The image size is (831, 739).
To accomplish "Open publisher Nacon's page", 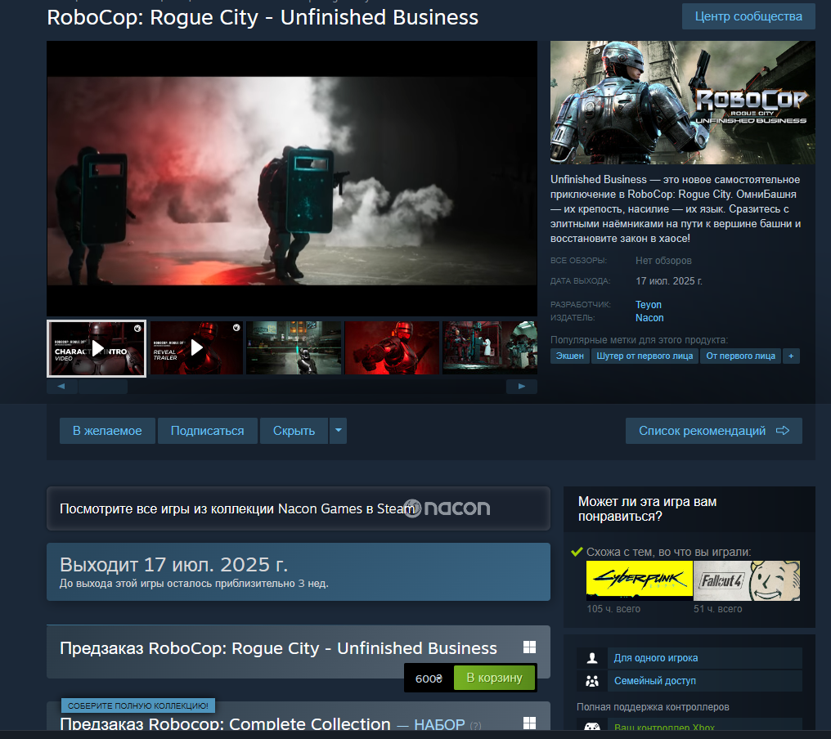I will coord(649,318).
